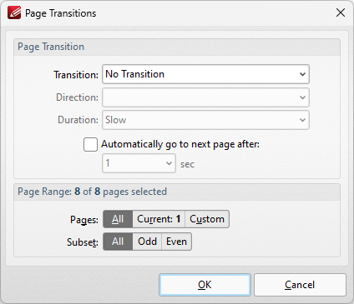Click the Duration: label
This screenshot has width=354, height=304.
point(78,120)
